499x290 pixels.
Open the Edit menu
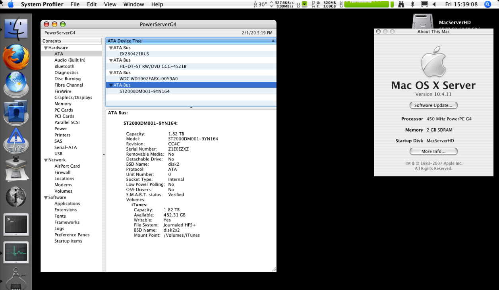[92, 4]
